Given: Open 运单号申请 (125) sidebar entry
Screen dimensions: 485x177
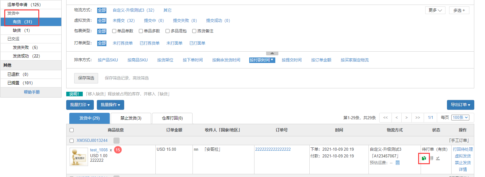Looking at the screenshot, I should point(31,5).
